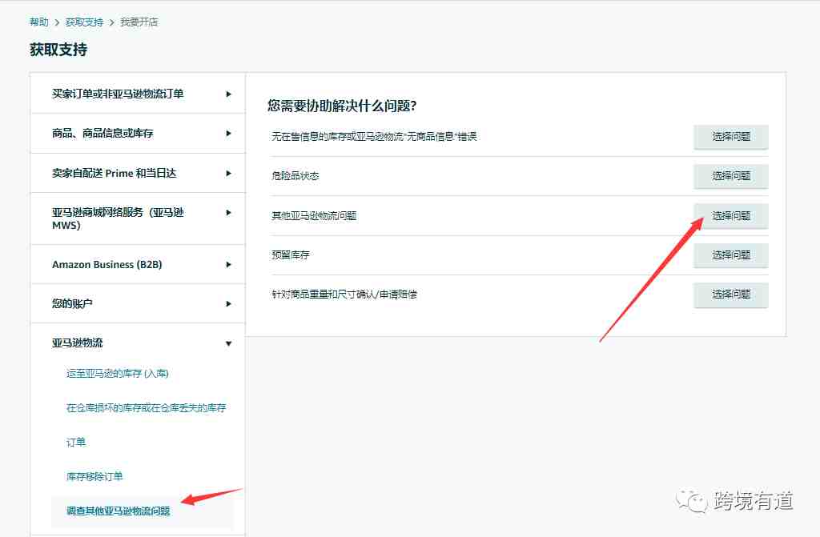Open the 买家订单或非亚马逊物流订单 menu item
Viewport: 820px width, 537px height.
coord(118,94)
